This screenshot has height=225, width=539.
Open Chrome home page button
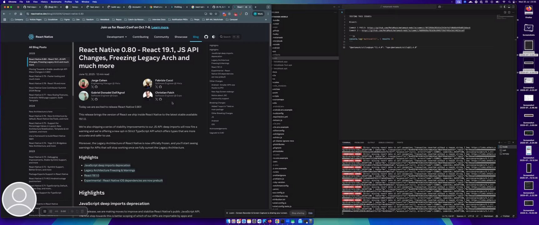(21, 14)
